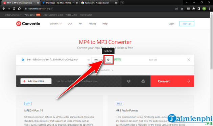Image resolution: width=213 pixels, height=126 pixels.
Task: Open Video Compressor link
Action: point(13,15)
